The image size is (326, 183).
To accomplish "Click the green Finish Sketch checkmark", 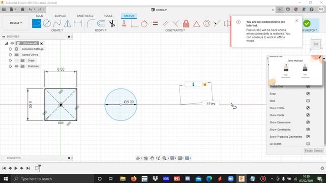I will (x=307, y=23).
